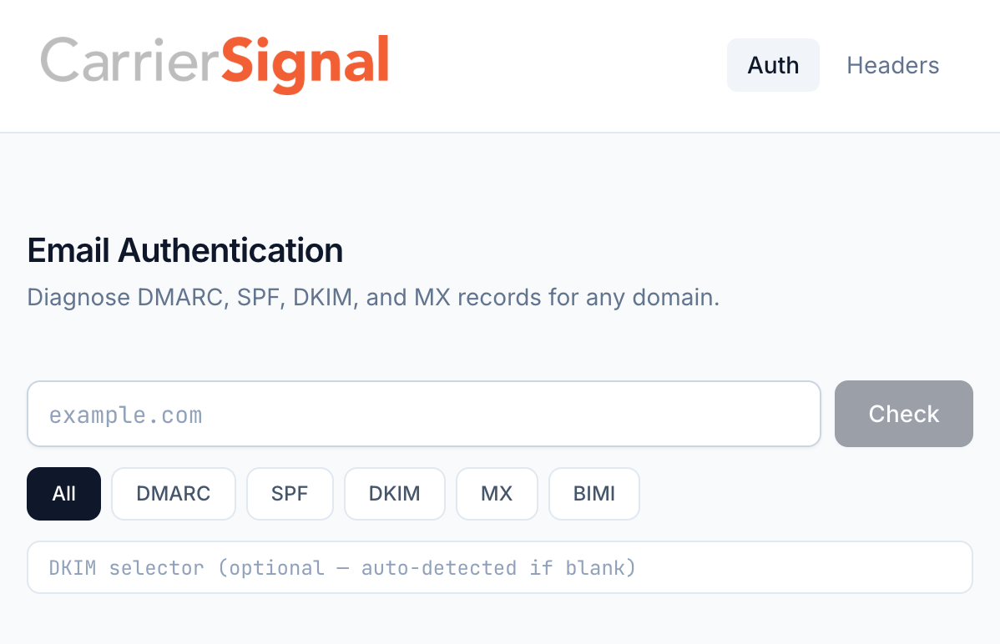This screenshot has width=1000, height=644.
Task: Click the Email Authentication heading
Action: [185, 250]
